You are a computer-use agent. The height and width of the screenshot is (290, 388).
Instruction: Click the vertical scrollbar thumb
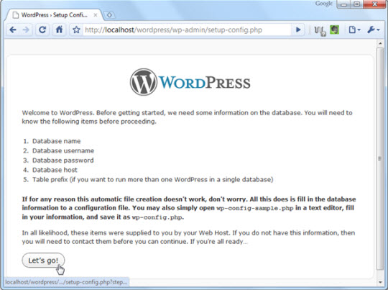(380, 158)
